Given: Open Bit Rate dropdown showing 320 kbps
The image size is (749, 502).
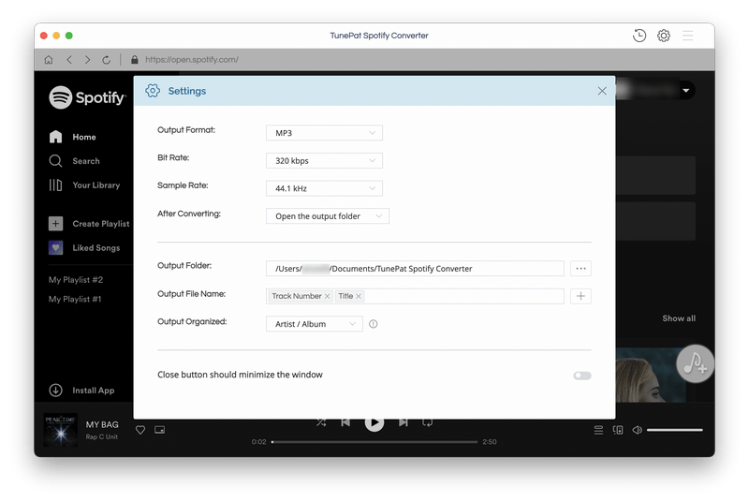Looking at the screenshot, I should [324, 160].
